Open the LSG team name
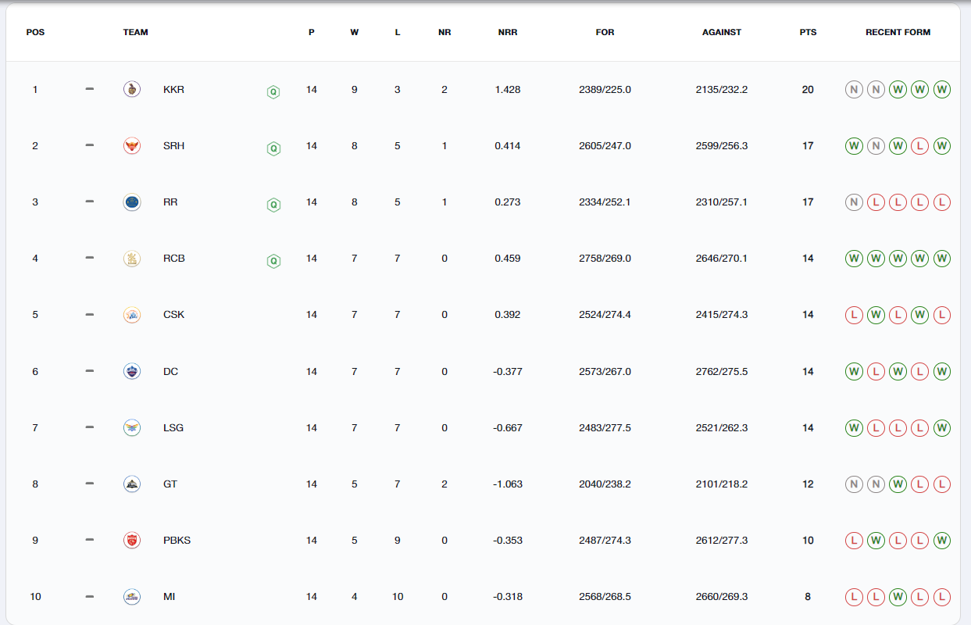The height and width of the screenshot is (625, 971). [x=173, y=427]
